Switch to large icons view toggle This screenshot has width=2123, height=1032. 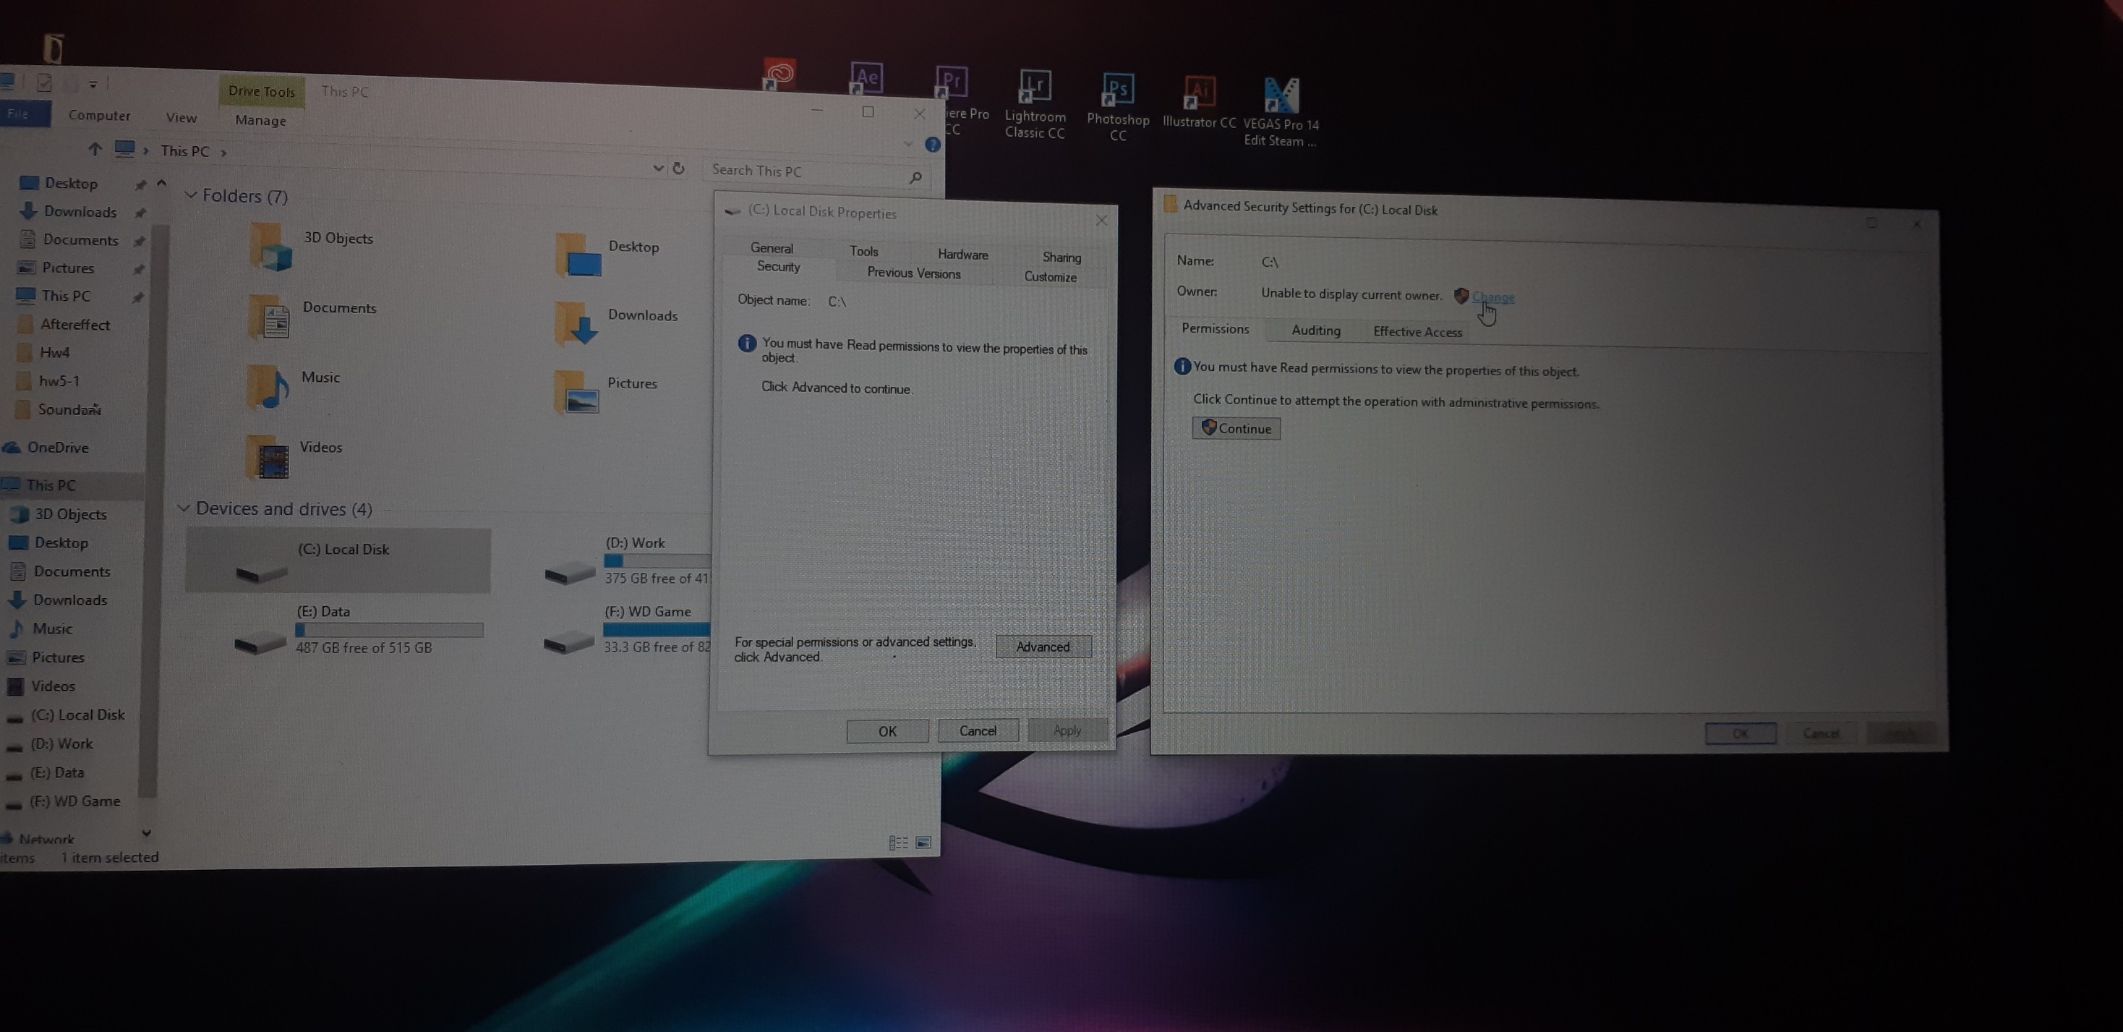pos(923,843)
